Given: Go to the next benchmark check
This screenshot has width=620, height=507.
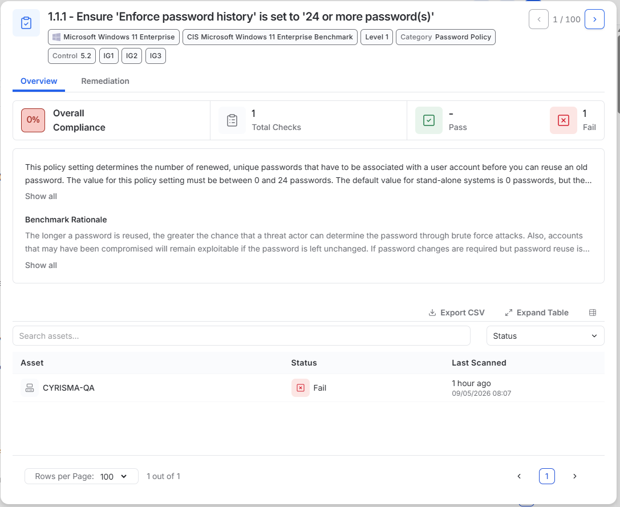Looking at the screenshot, I should point(594,19).
